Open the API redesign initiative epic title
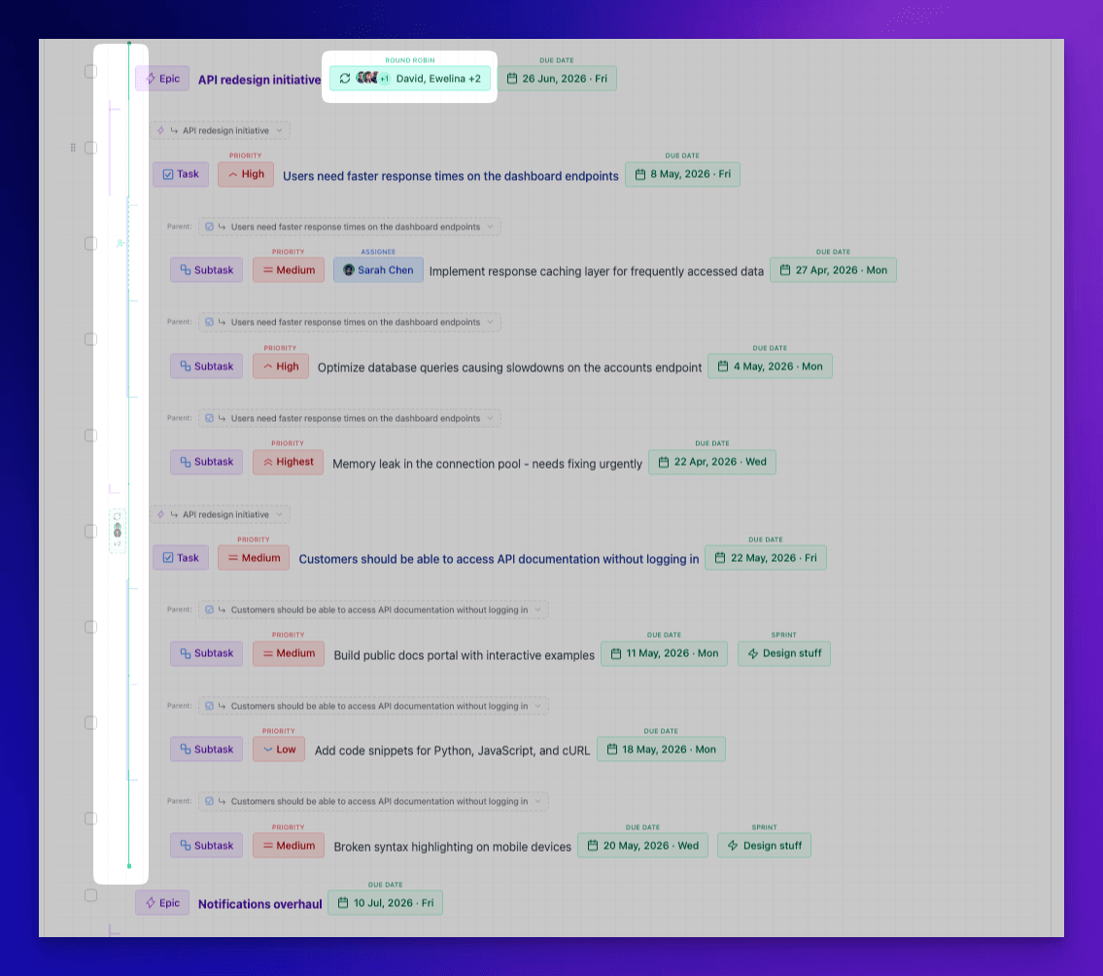The width and height of the screenshot is (1103, 976). click(259, 80)
